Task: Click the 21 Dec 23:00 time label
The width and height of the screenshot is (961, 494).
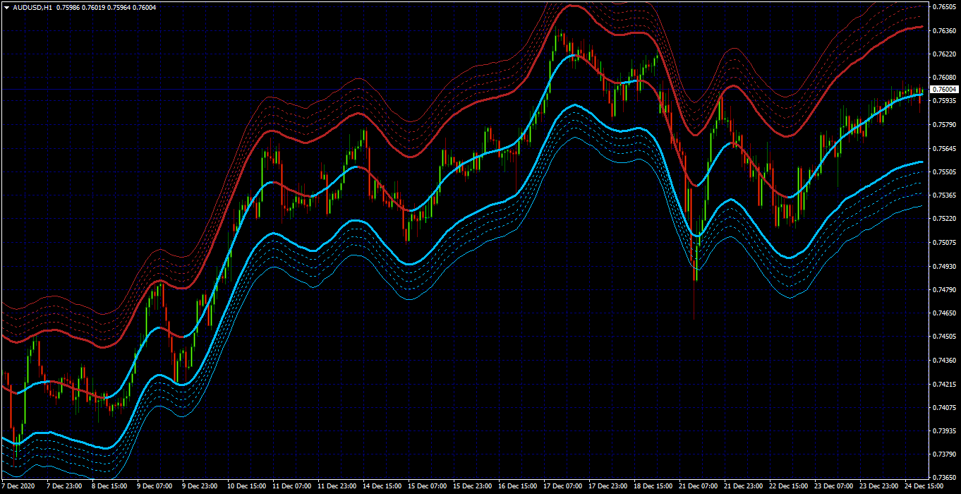Action: pos(744,486)
